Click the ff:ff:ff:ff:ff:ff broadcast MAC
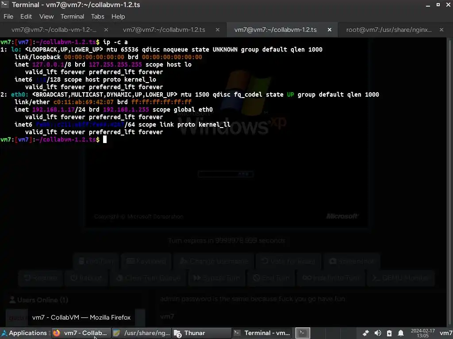Image resolution: width=453 pixels, height=339 pixels. pyautogui.click(x=161, y=102)
